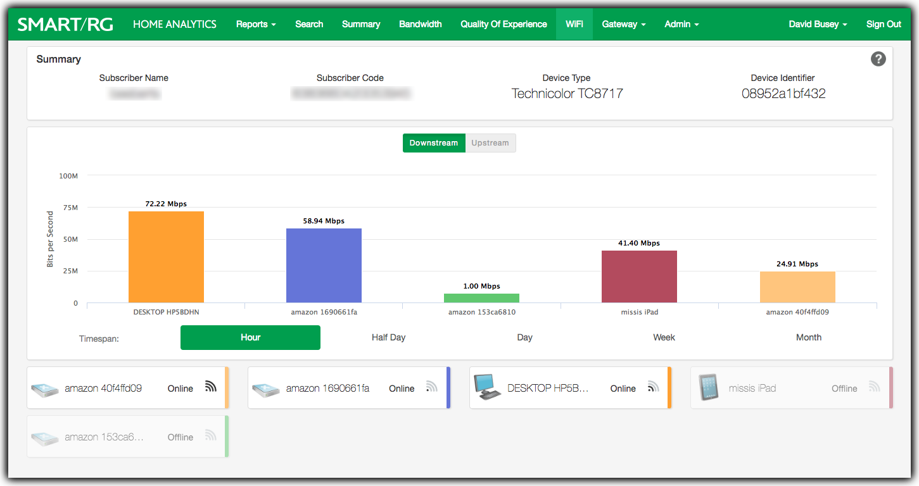Click the 41.40 Mbps bar label

[639, 243]
